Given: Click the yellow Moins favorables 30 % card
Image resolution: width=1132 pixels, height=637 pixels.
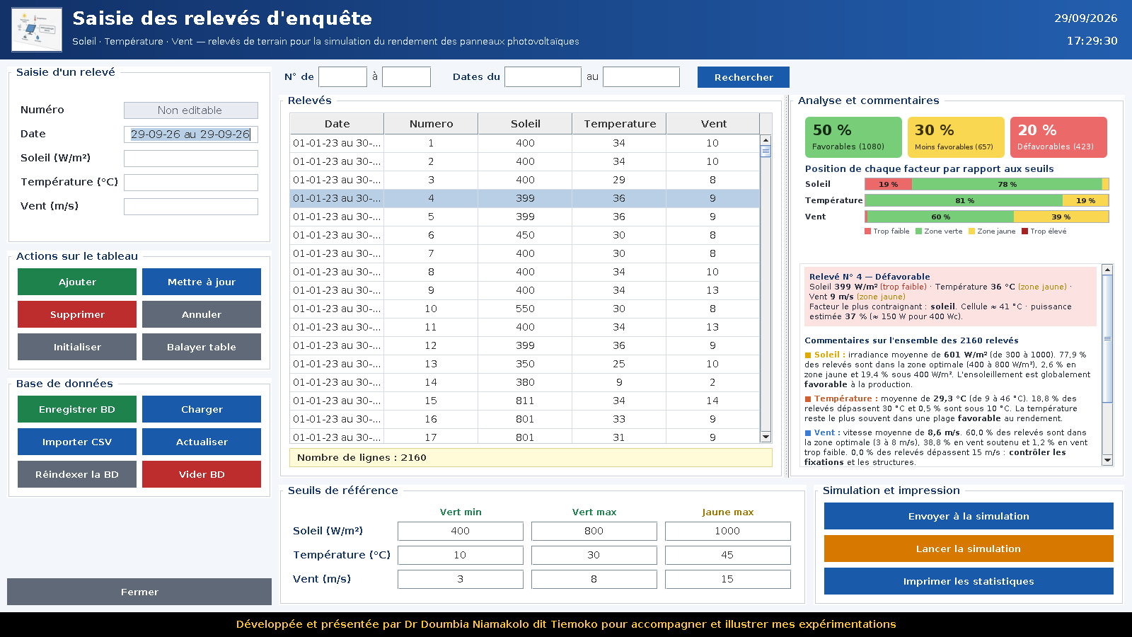Looking at the screenshot, I should coord(956,137).
